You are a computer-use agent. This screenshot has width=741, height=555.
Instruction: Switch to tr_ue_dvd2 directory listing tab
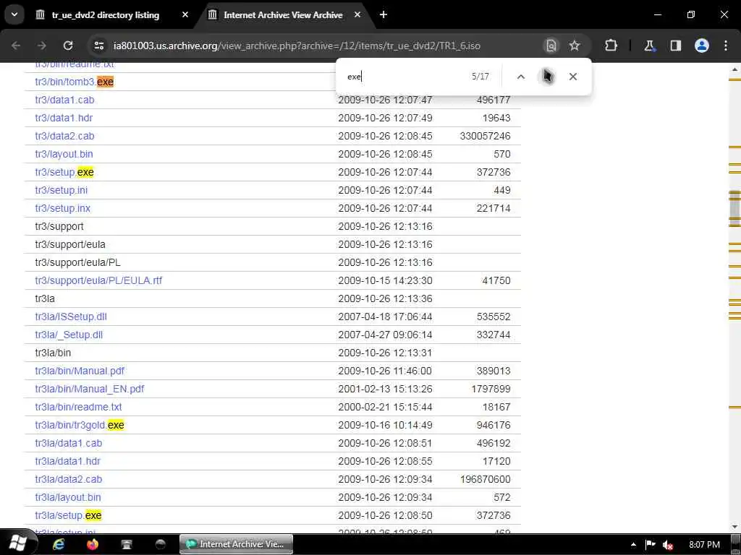tap(106, 15)
